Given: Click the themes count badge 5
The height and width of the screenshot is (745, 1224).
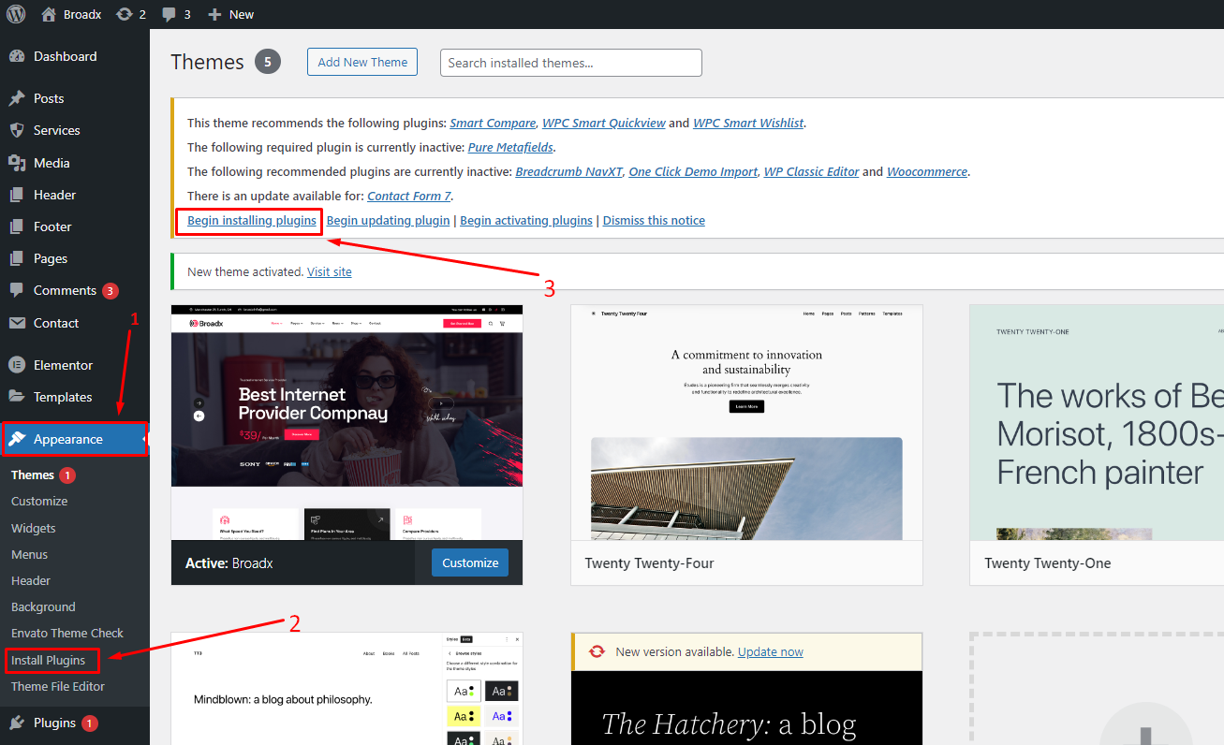Looking at the screenshot, I should tap(267, 62).
